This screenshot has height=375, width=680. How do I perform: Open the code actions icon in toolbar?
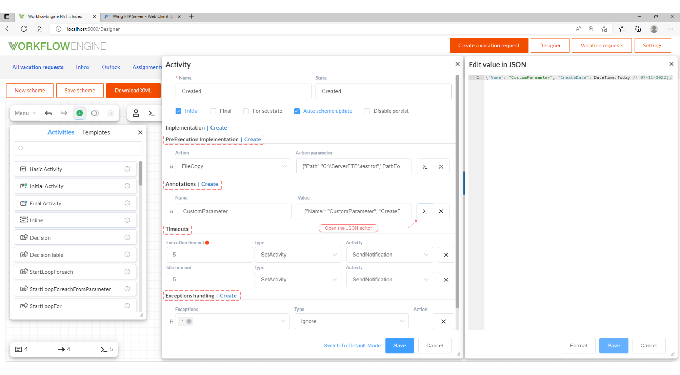coord(151,113)
